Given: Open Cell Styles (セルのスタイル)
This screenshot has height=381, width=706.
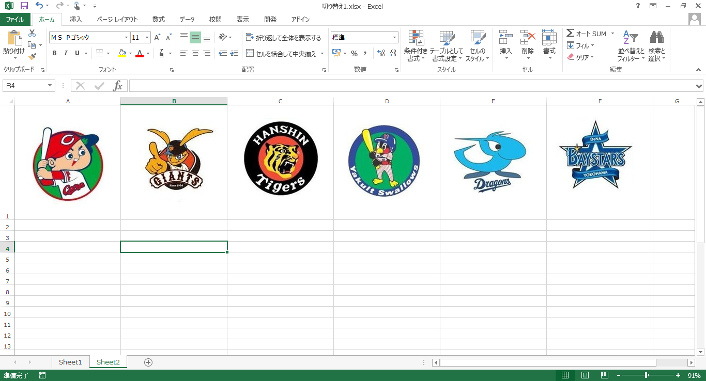Looking at the screenshot, I should point(478,46).
